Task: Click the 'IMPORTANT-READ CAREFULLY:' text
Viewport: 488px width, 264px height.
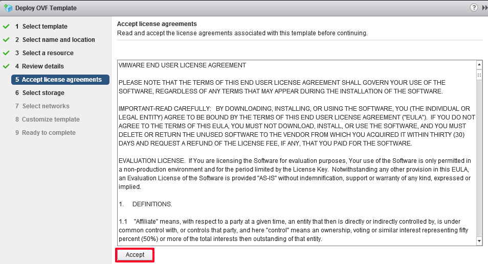Action: click(165, 109)
